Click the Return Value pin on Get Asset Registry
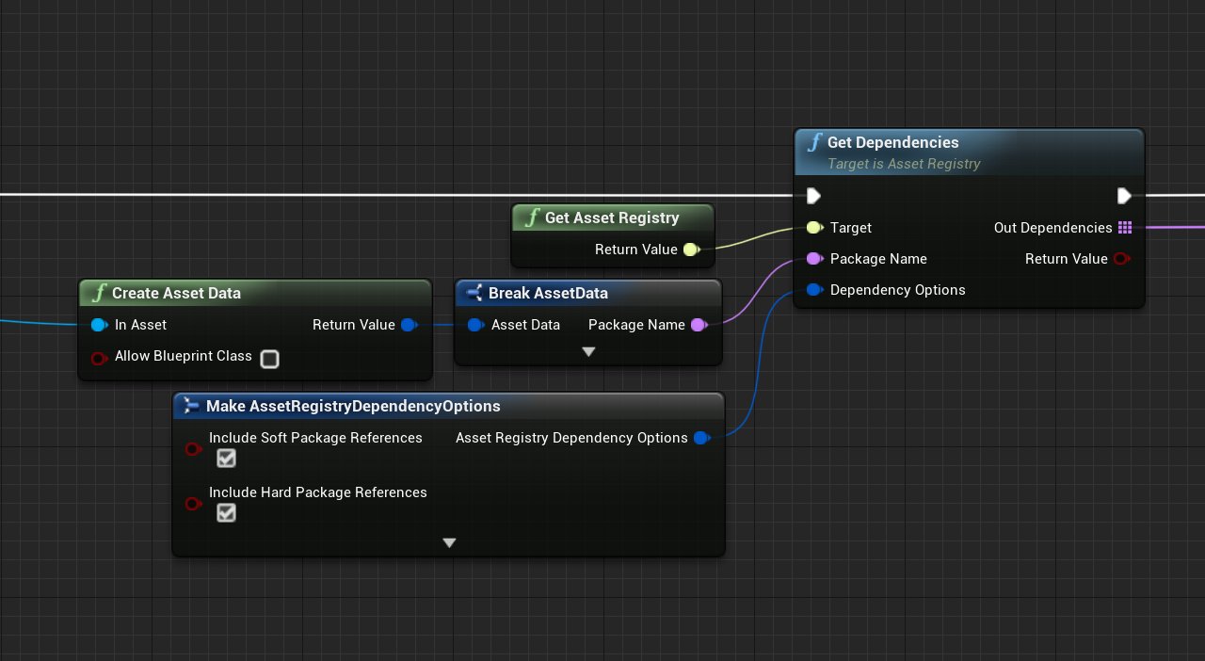 (x=691, y=250)
